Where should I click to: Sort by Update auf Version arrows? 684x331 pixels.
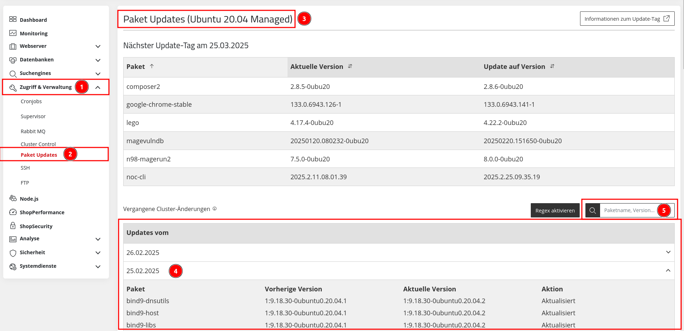click(x=552, y=66)
